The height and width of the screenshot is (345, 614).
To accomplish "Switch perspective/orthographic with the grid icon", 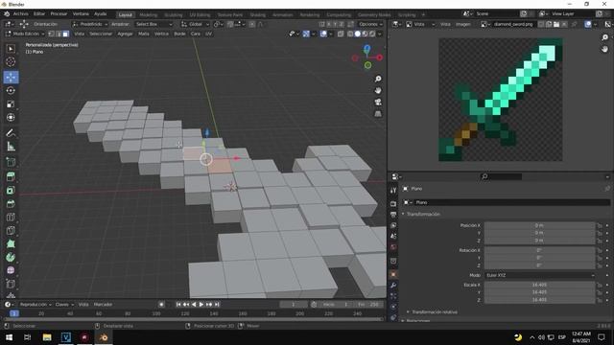I will tap(378, 114).
